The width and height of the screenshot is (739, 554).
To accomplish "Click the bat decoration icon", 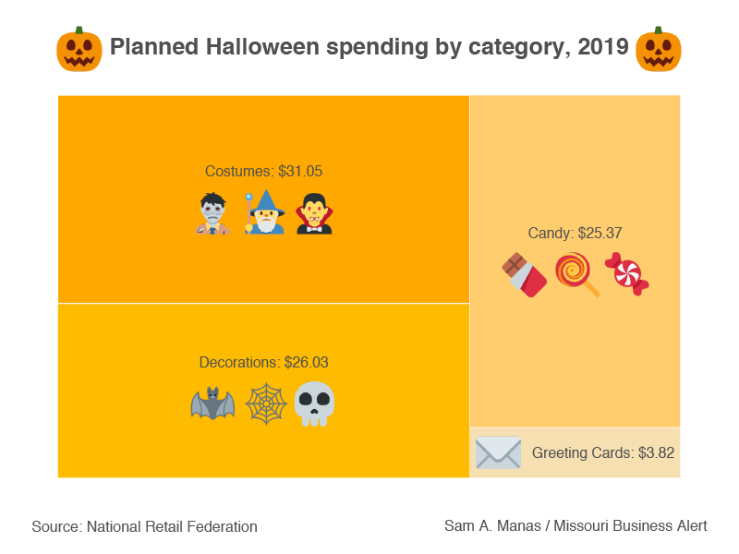I will [212, 404].
